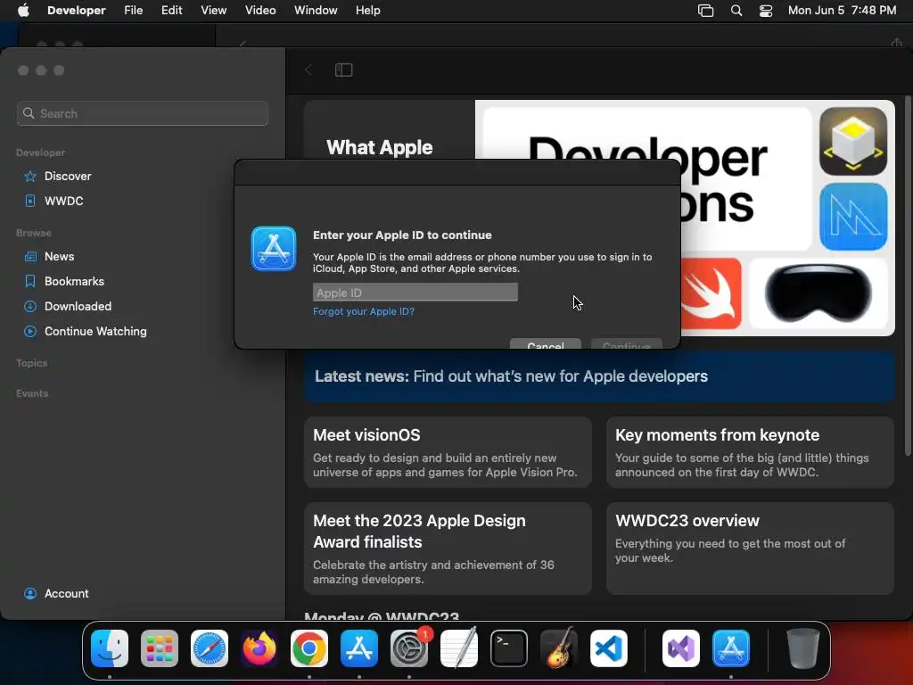Open Finder from the Dock

110,648
